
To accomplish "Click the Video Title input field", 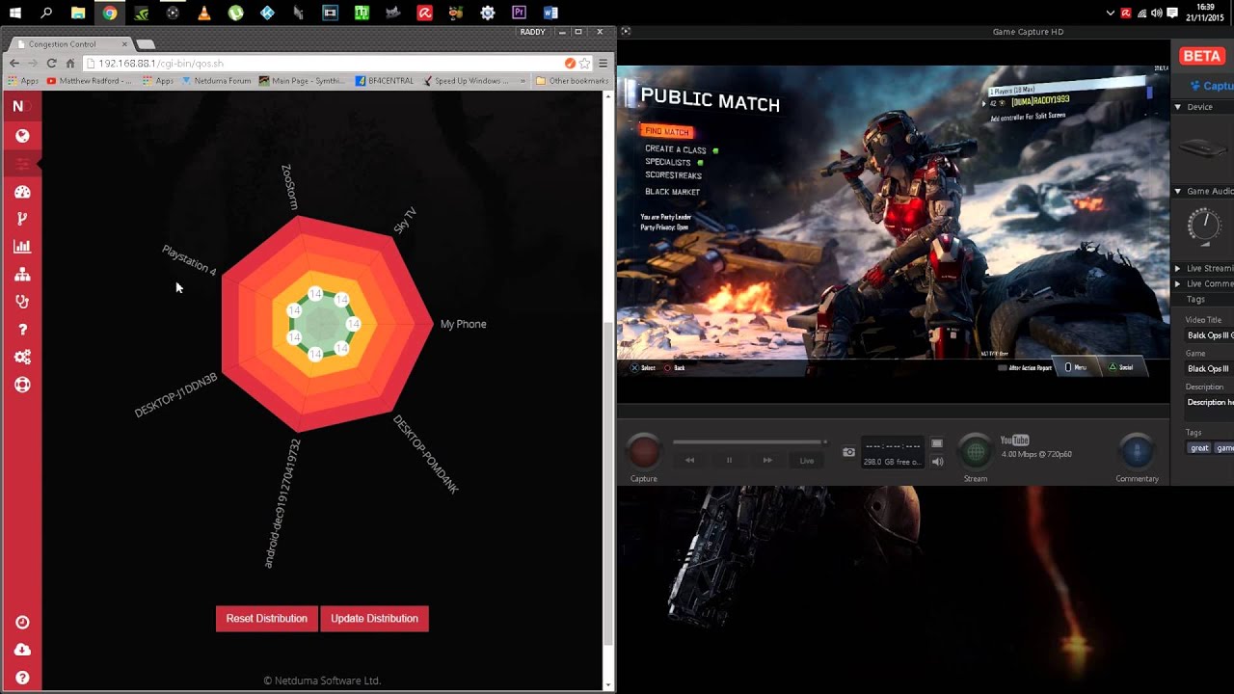I will [x=1209, y=335].
